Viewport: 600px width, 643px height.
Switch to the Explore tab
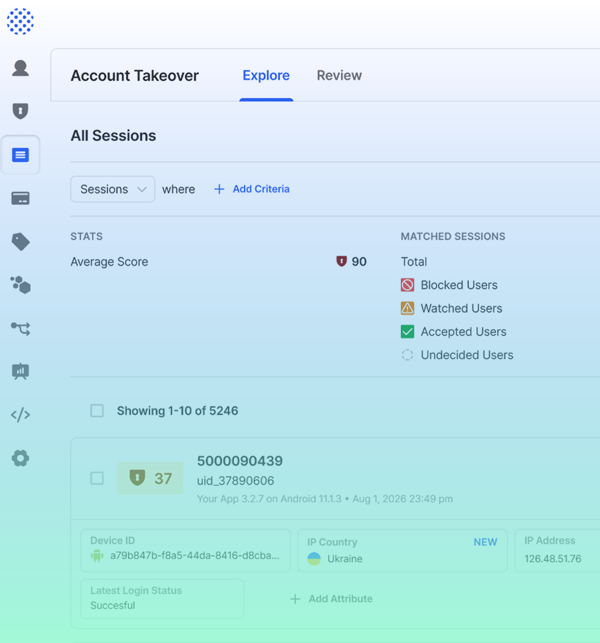click(266, 75)
